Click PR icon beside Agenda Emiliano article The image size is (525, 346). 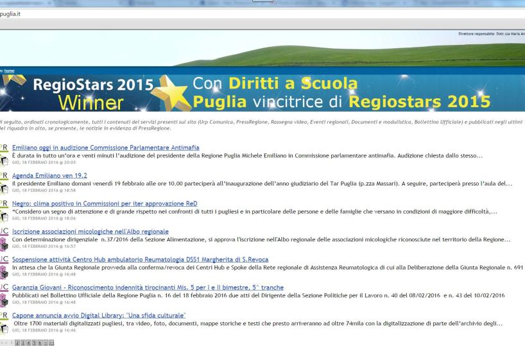[x=4, y=183]
